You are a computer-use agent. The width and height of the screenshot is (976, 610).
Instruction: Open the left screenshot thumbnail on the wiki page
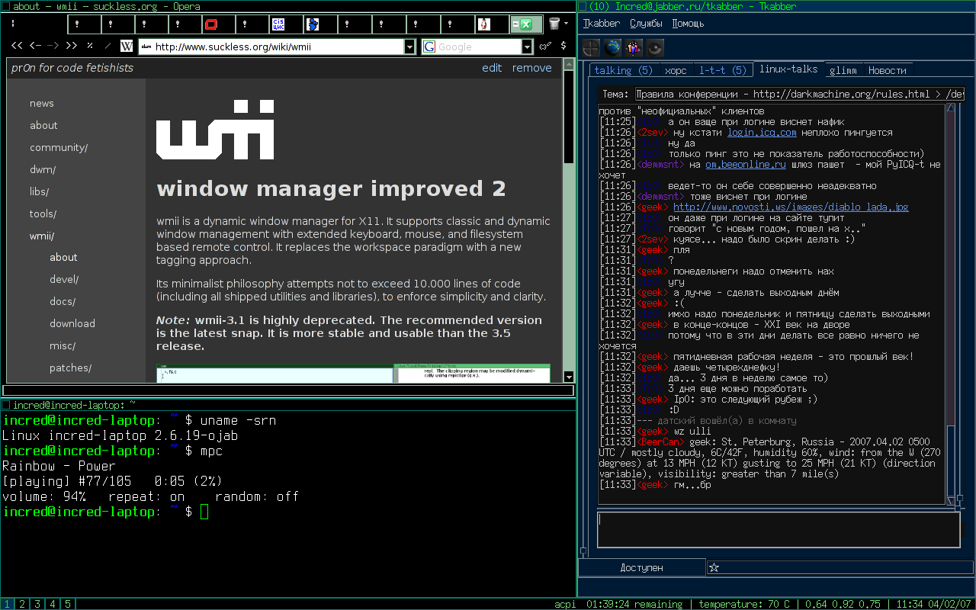[x=274, y=374]
